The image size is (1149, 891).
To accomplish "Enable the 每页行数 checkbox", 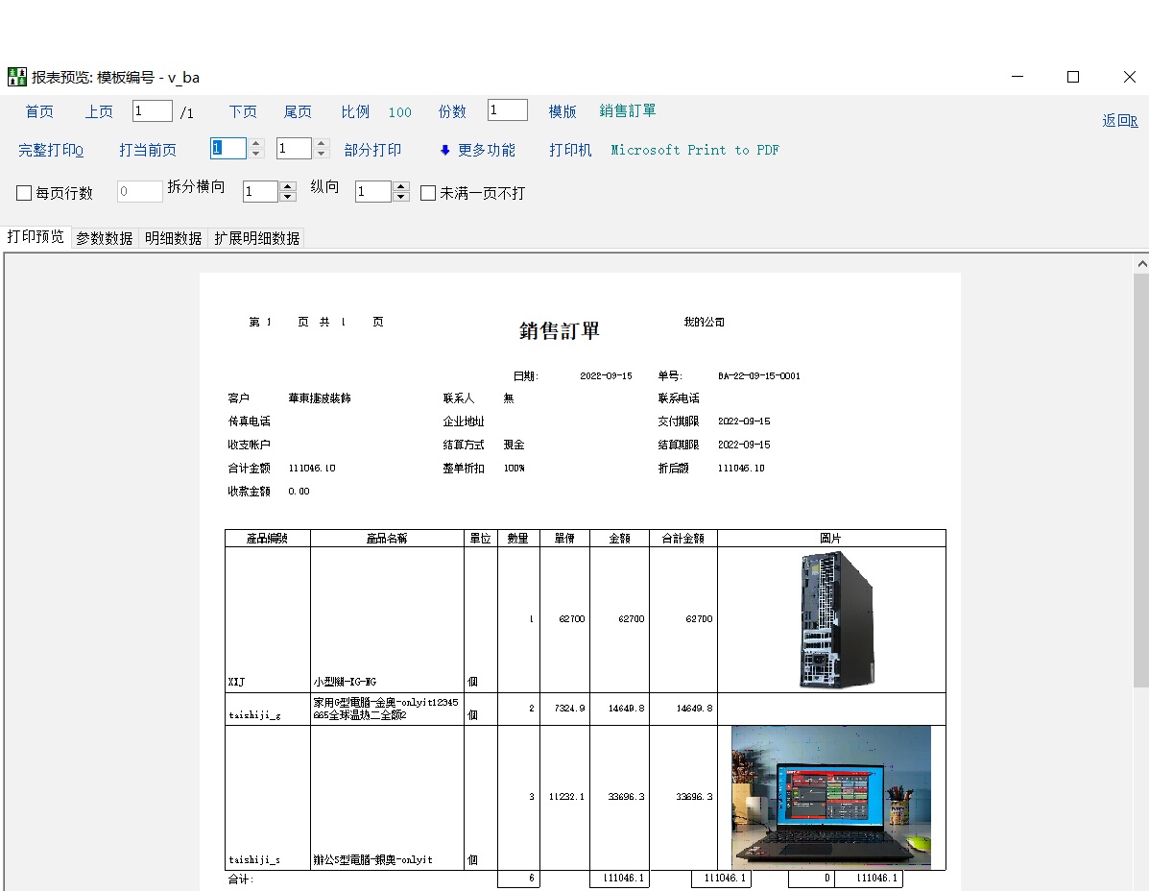I will 25,193.
